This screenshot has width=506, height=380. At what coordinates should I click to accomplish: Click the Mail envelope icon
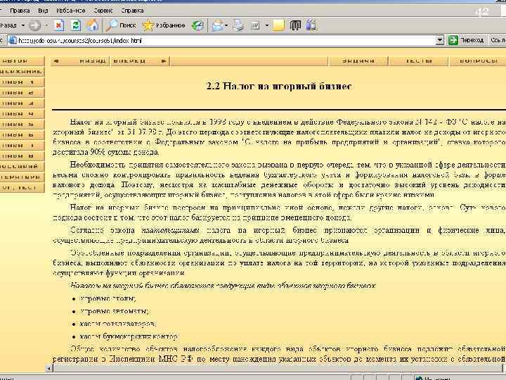click(217, 25)
